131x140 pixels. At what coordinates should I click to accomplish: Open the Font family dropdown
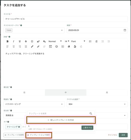pos(78,41)
